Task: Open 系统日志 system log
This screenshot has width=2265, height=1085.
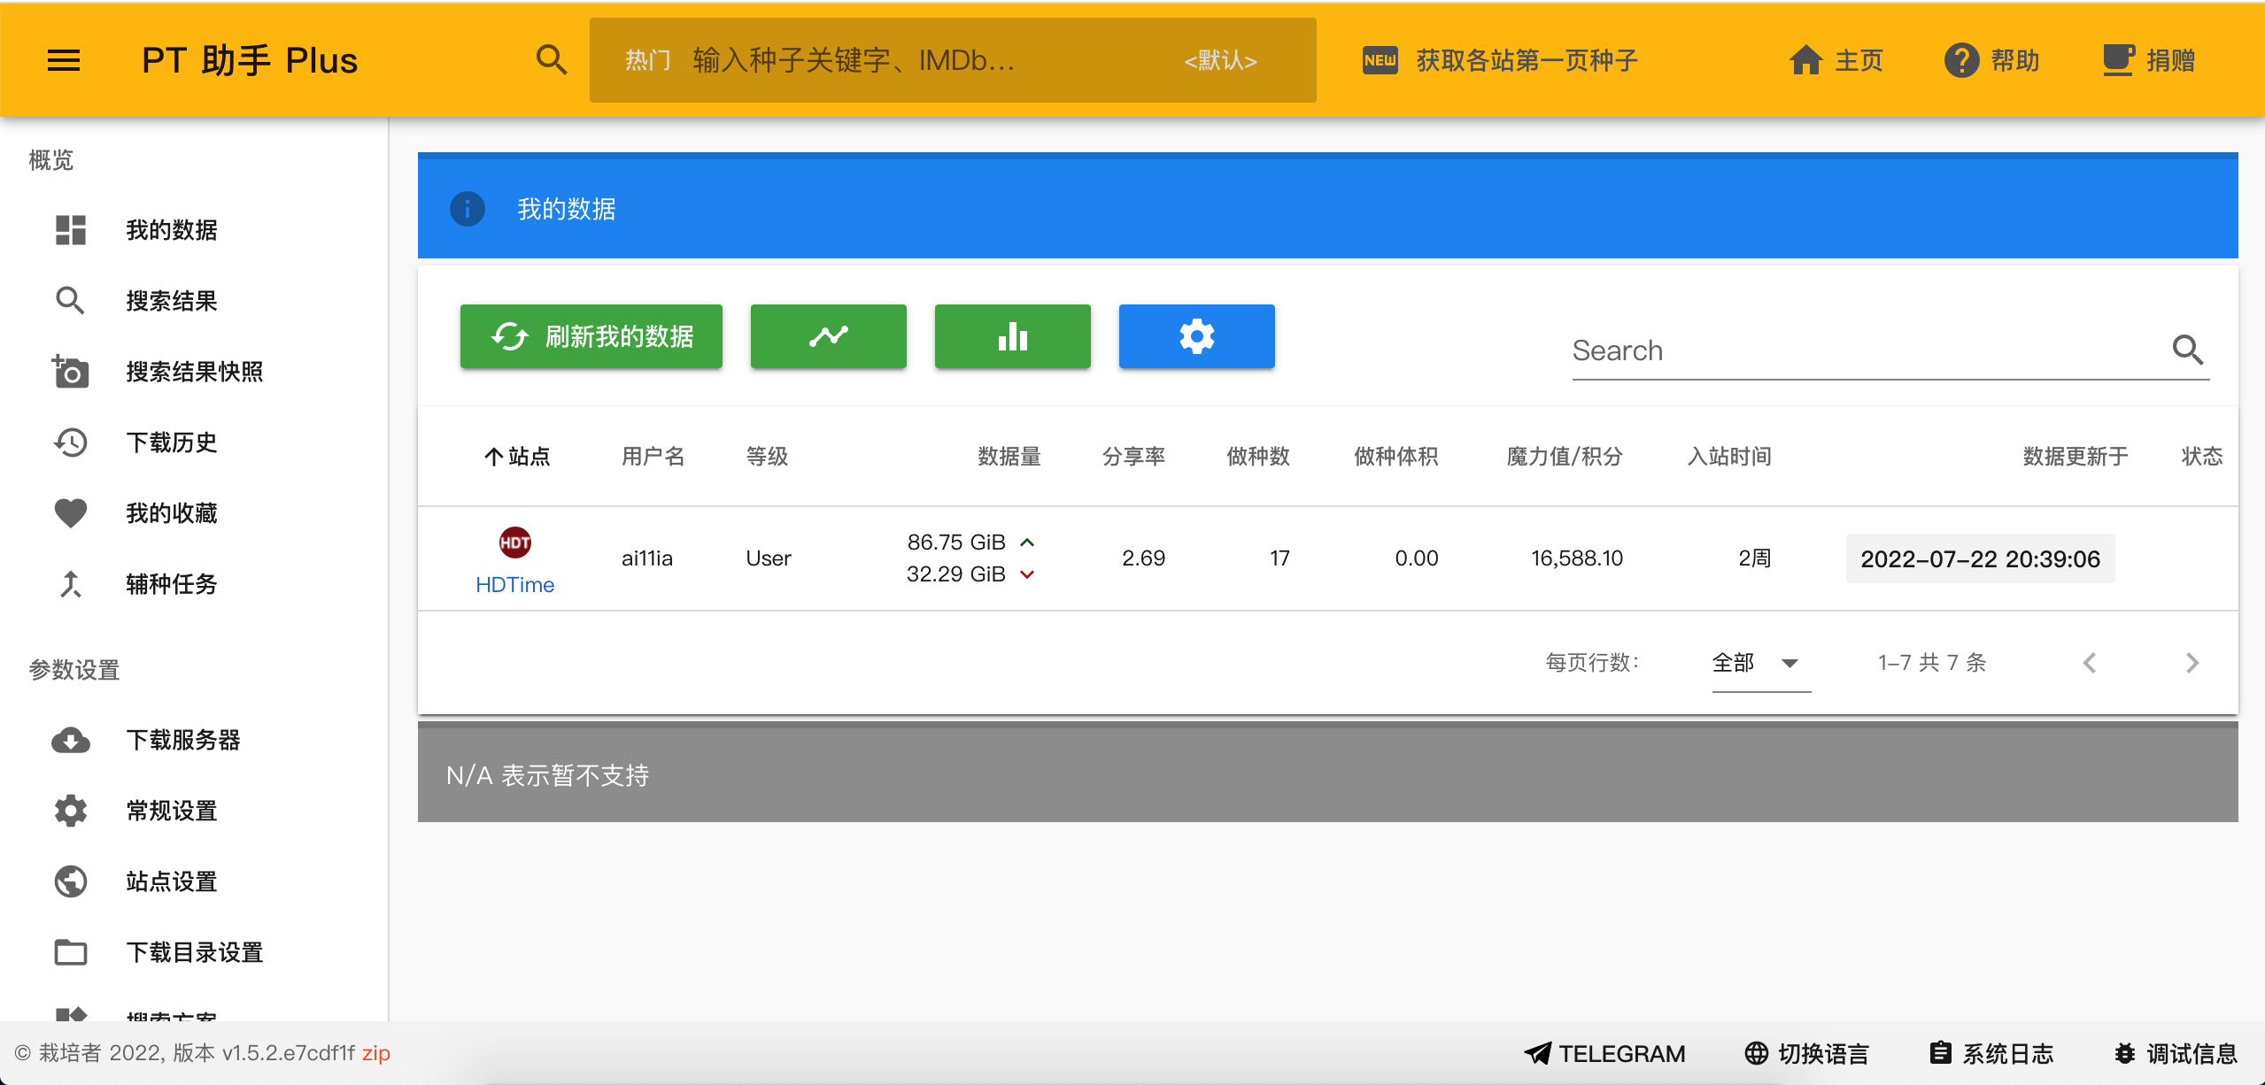Action: point(1991,1053)
